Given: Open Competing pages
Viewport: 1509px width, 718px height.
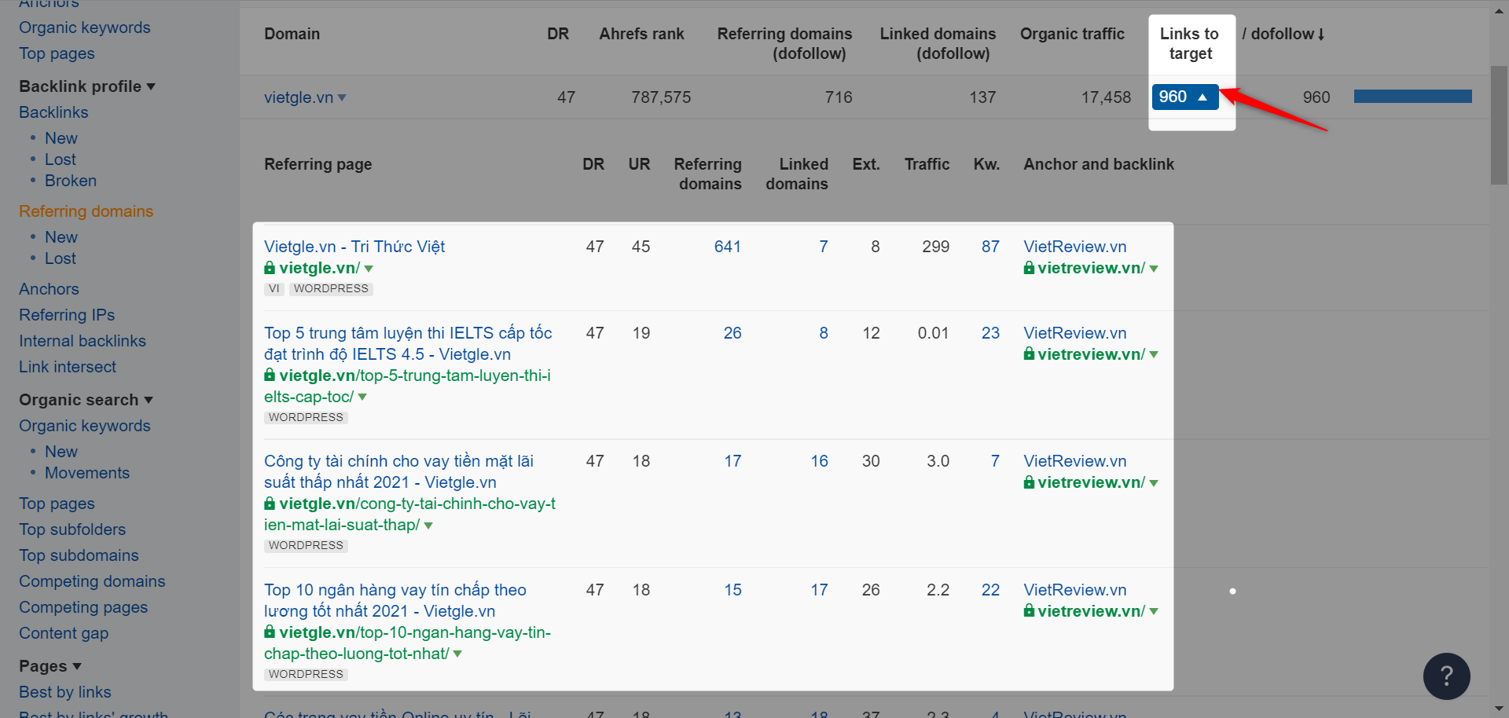Looking at the screenshot, I should coord(83,607).
